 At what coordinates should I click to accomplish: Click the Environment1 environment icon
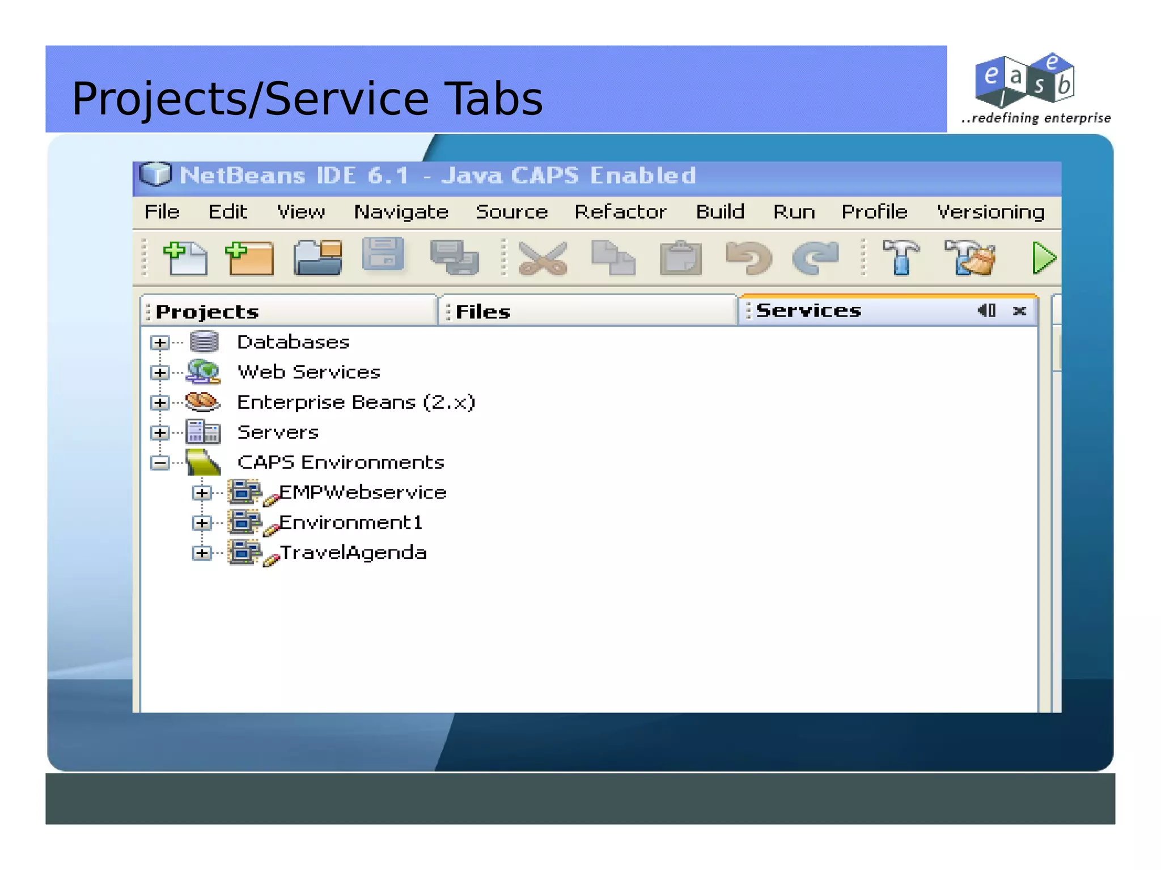245,522
